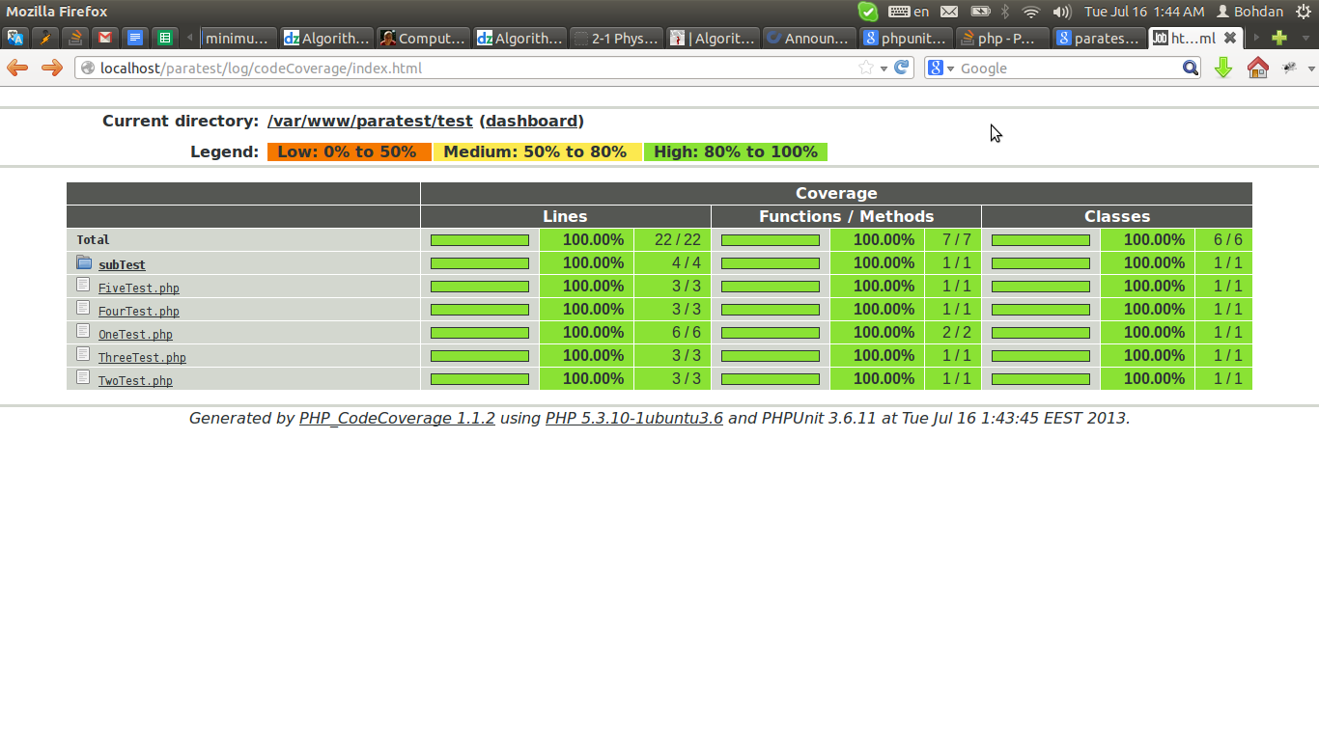Click the subTest folder icon
The image size is (1319, 741).
(x=84, y=262)
